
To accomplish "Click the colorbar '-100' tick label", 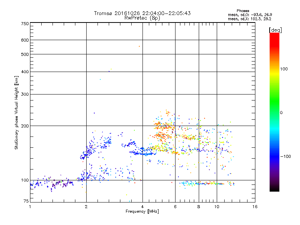I will click(x=285, y=156).
